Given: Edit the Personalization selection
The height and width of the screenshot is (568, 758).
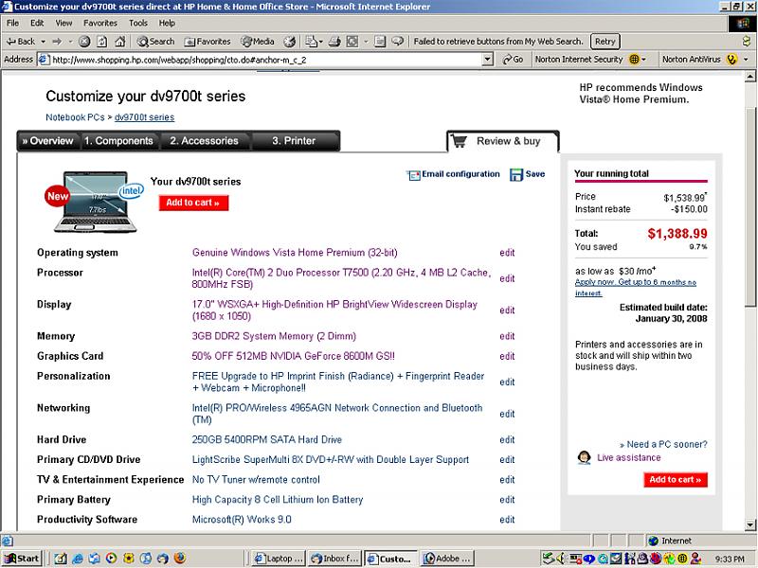Looking at the screenshot, I should [507, 382].
